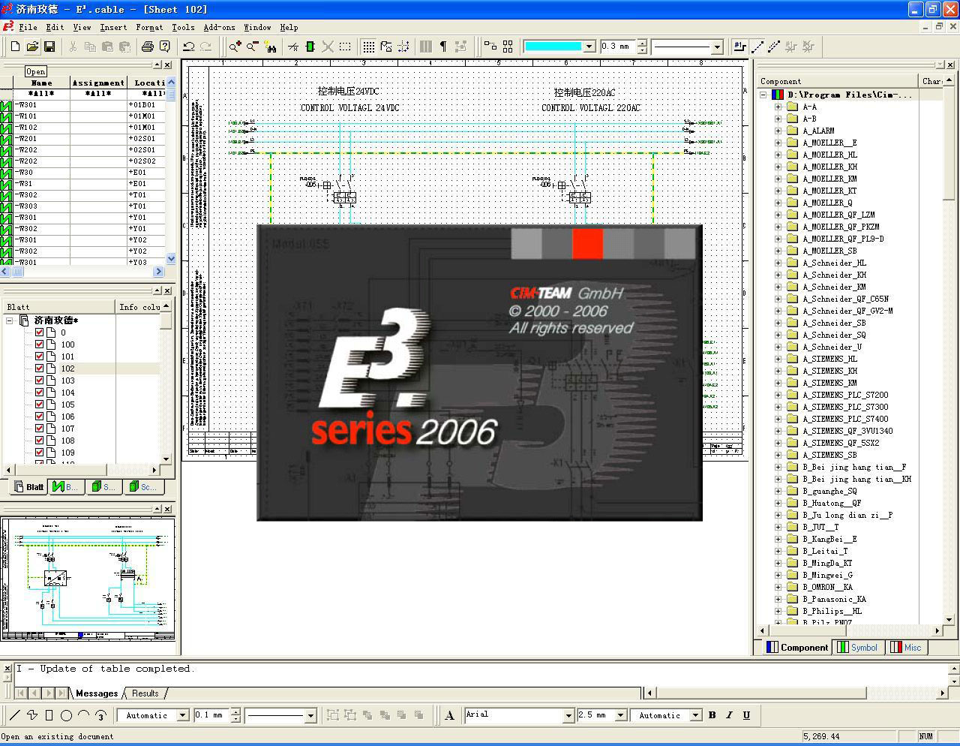
Task: Pick the Circle drawing tool
Action: (x=67, y=715)
